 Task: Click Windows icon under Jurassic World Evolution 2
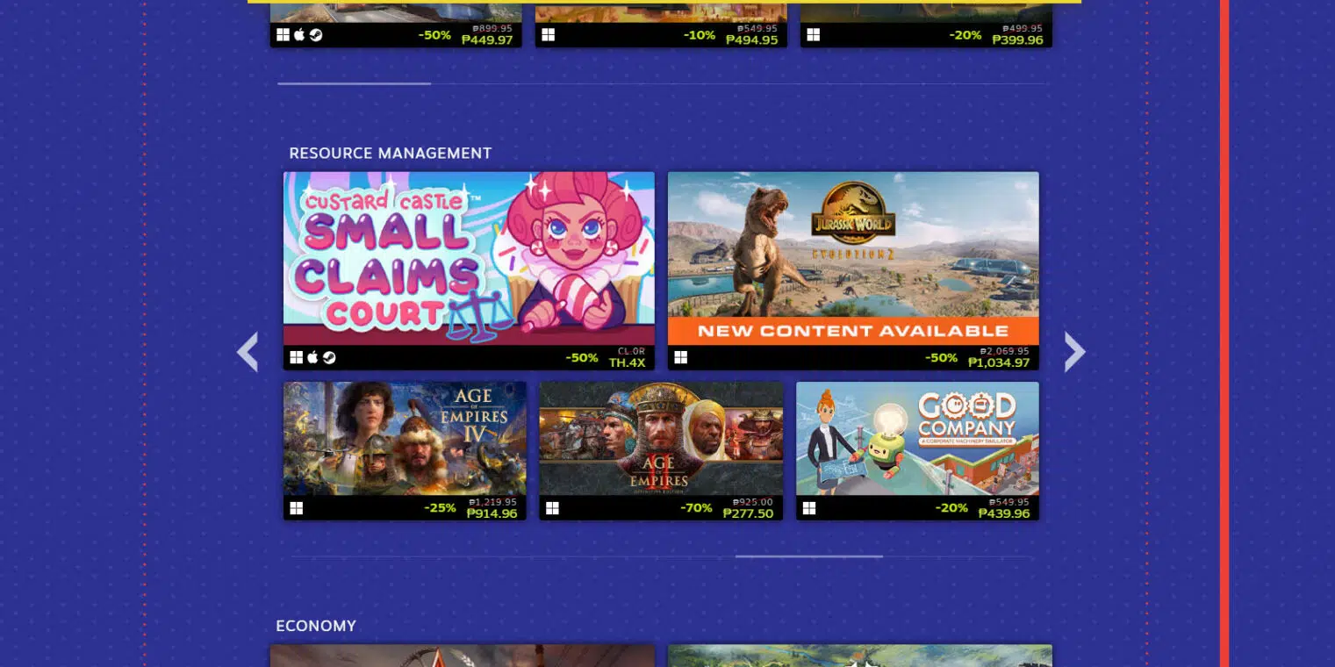(x=681, y=358)
